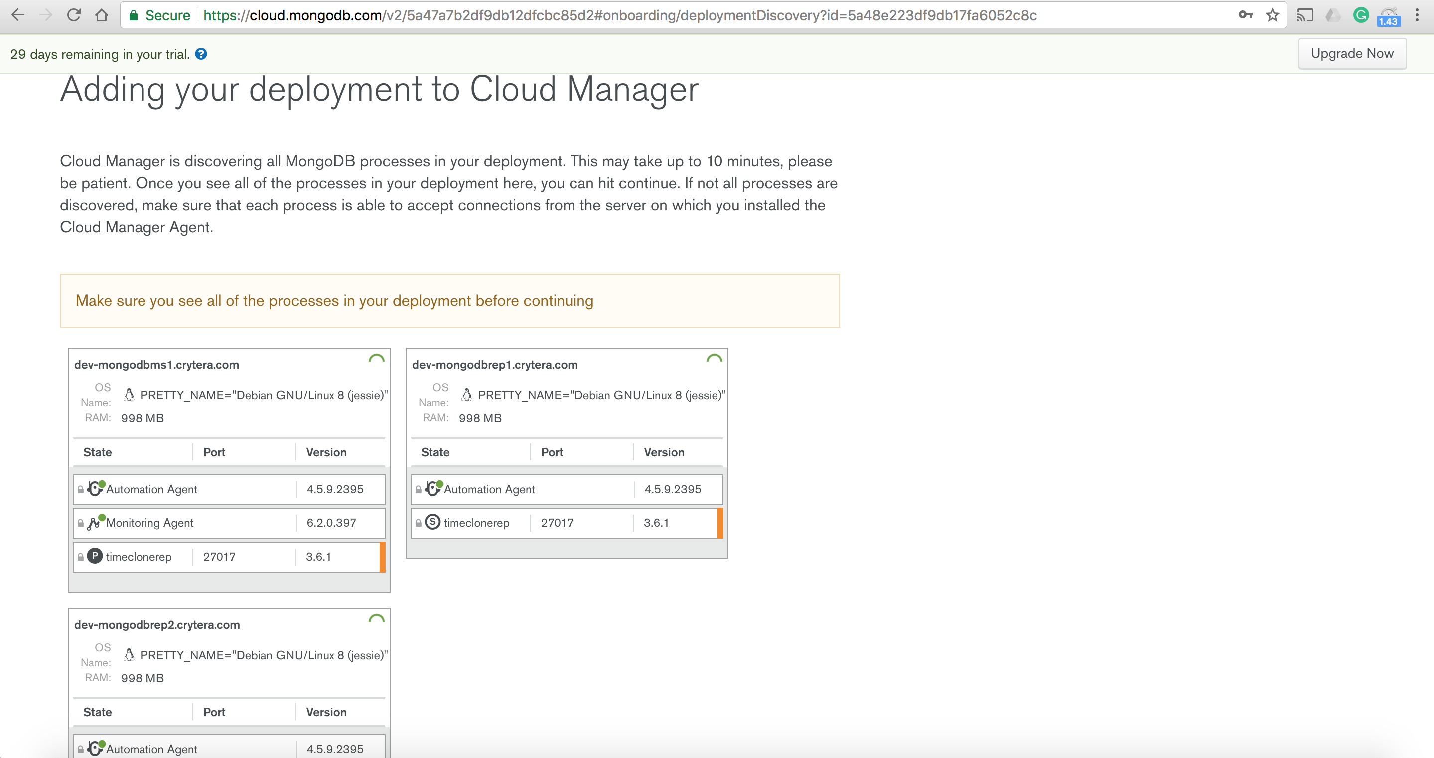Open the saved passwords key icon
The width and height of the screenshot is (1434, 758).
(1245, 15)
